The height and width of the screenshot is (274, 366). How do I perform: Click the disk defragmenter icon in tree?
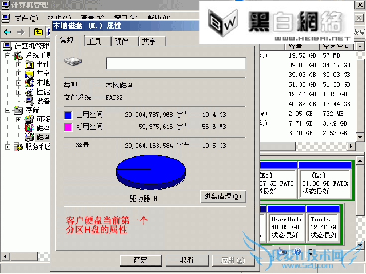(x=29, y=128)
